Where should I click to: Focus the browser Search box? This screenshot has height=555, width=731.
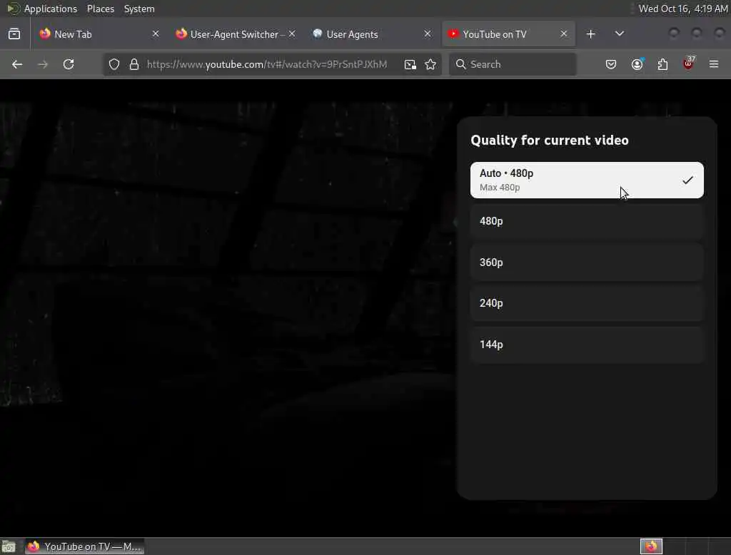513,64
